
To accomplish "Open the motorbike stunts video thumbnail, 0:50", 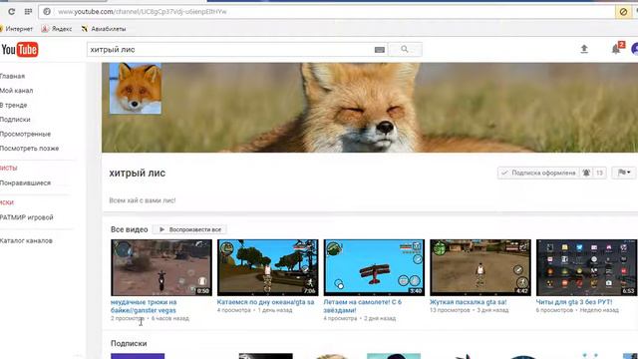I will coord(161,267).
